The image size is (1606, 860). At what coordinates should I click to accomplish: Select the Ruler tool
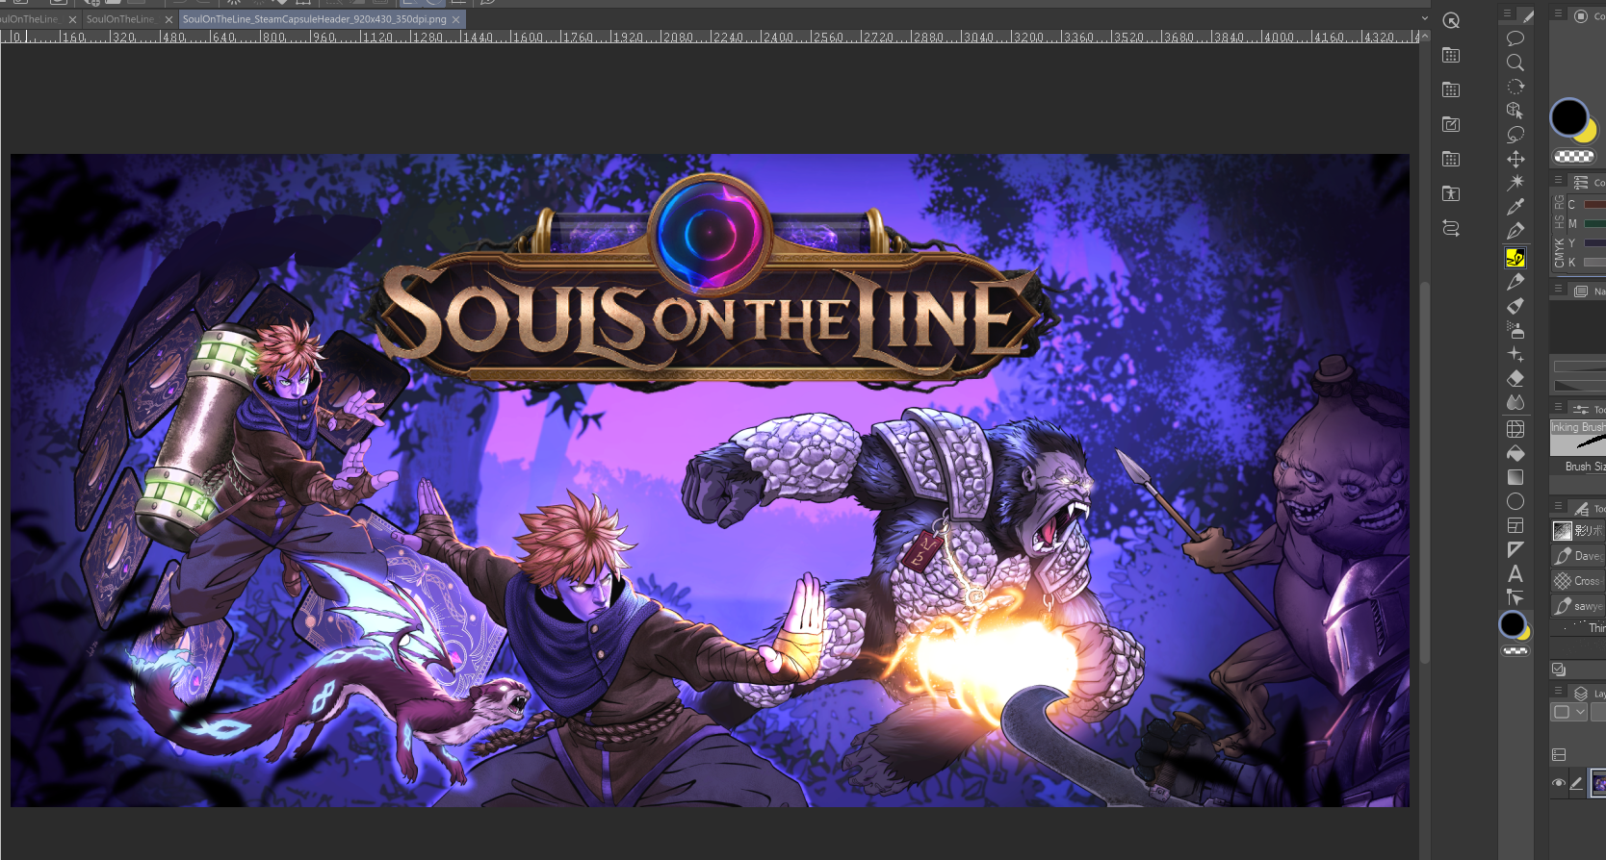(1515, 549)
